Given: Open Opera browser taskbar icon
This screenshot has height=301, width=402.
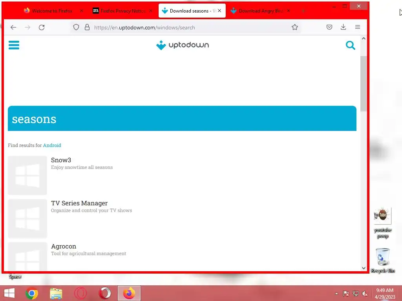Looking at the screenshot, I should point(104,293).
